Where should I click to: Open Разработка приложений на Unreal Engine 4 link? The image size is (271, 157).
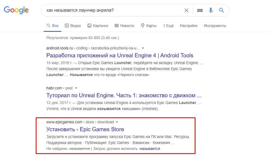[x=120, y=55]
